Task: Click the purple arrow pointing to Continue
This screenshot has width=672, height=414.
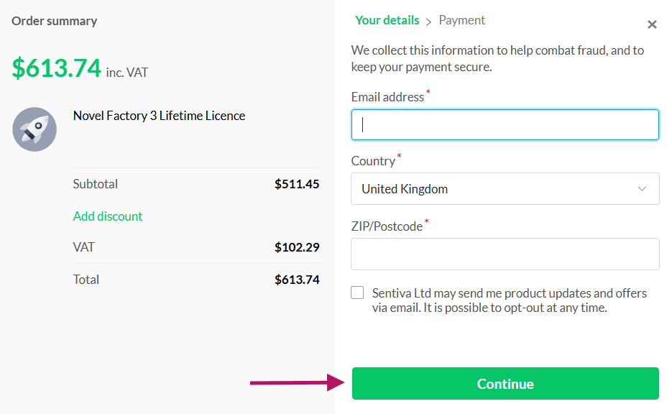Action: [x=298, y=382]
